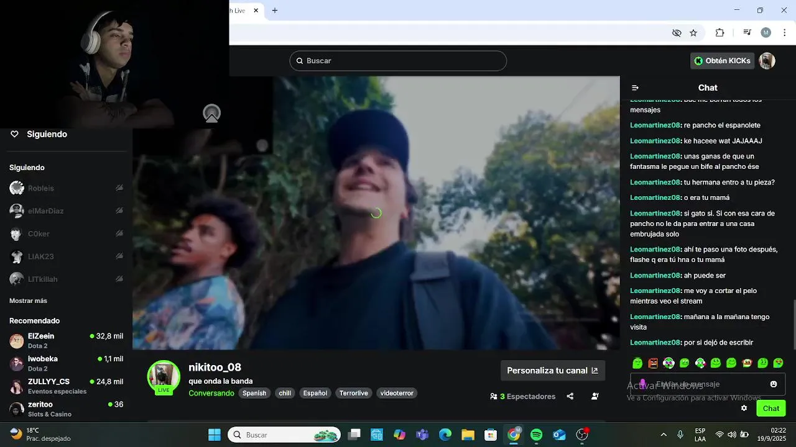The height and width of the screenshot is (447, 796).
Task: Toggle notifications for C0ker channel
Action: pyautogui.click(x=119, y=234)
